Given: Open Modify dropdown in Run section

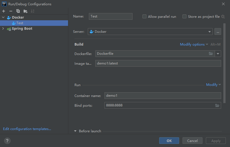Looking at the screenshot, I should 213,85.
